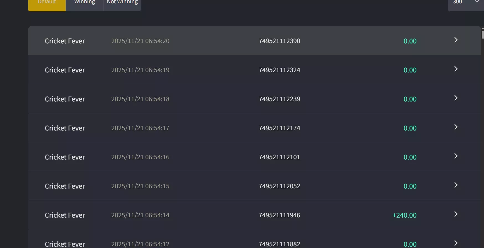
Task: Click chevron next to 749521112174
Action: (456, 127)
